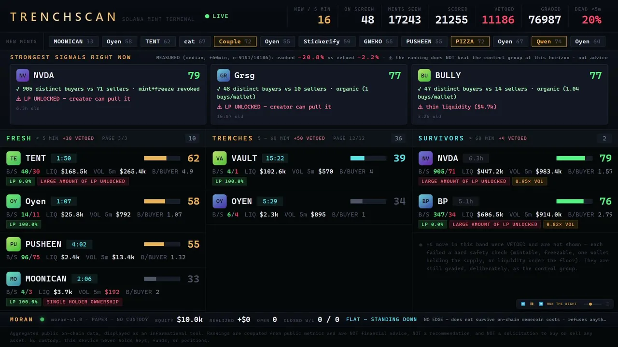The image size is (618, 347).
Task: Click the 0.82× VOL tag on BP
Action: 561,224
